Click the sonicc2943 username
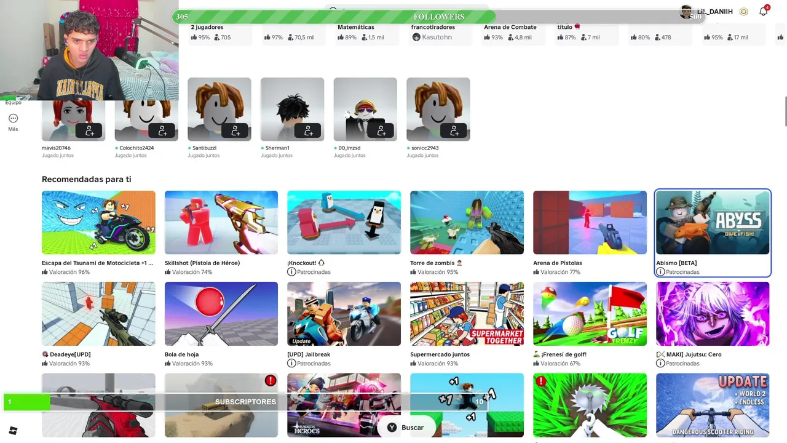787x443 pixels. pos(425,148)
